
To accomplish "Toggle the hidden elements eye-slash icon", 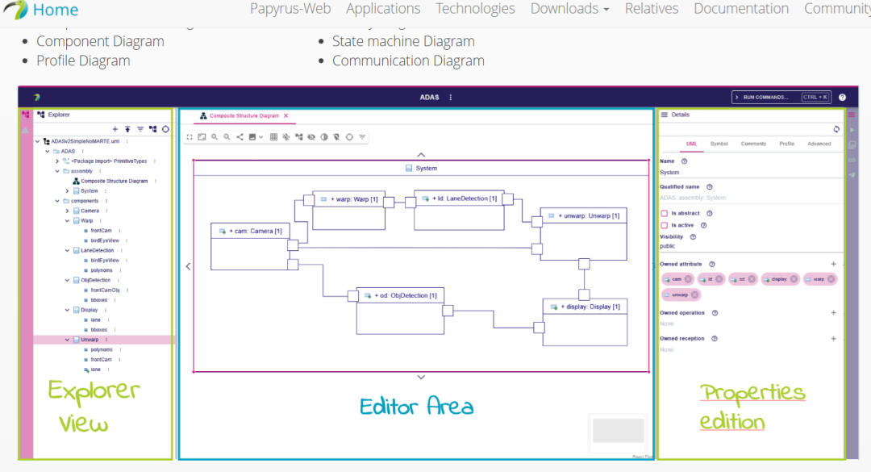I will click(311, 137).
